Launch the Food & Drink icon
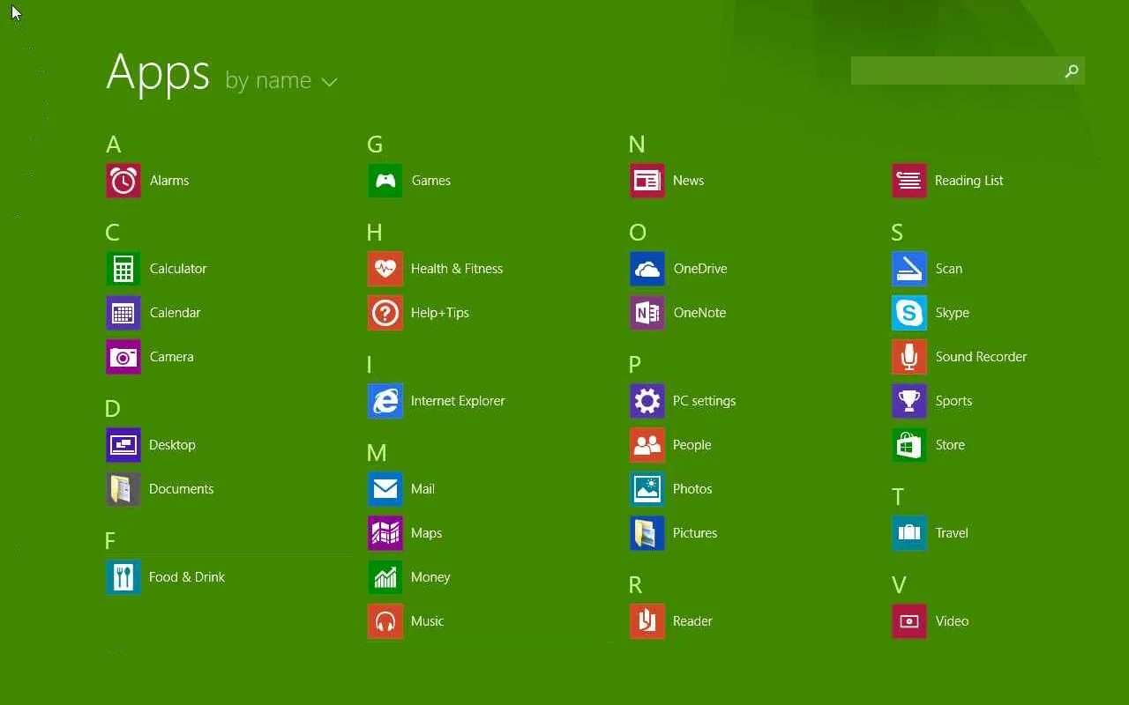Image resolution: width=1129 pixels, height=705 pixels. tap(123, 577)
